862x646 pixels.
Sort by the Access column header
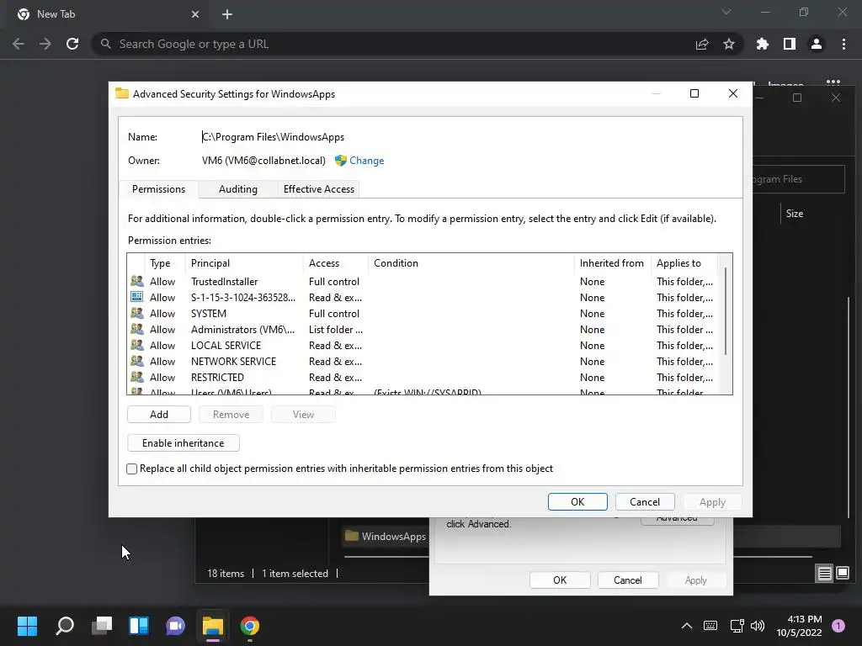[335, 263]
